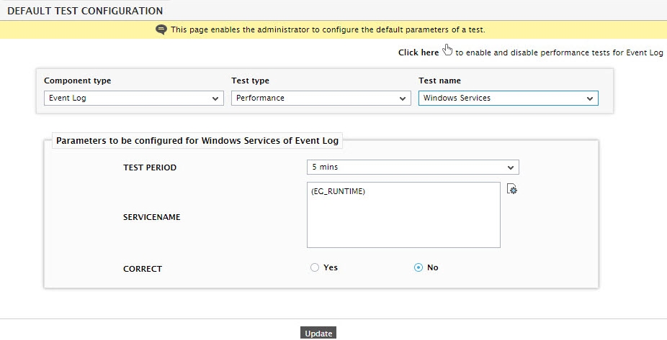Click the SERVICENAME label
This screenshot has height=340, width=667.
(x=151, y=217)
